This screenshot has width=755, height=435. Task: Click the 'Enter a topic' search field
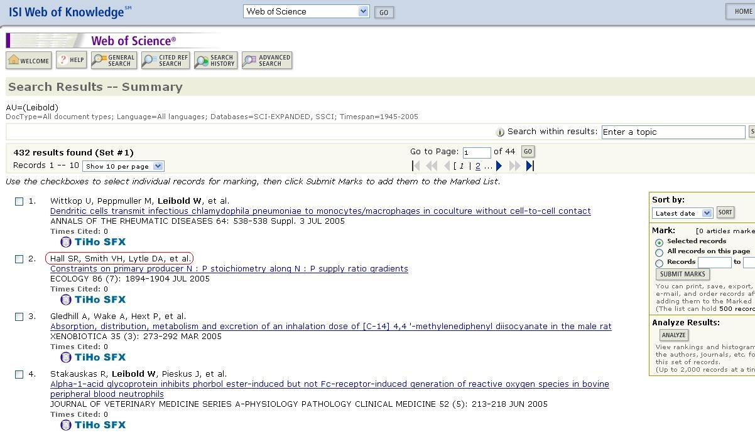(x=673, y=132)
